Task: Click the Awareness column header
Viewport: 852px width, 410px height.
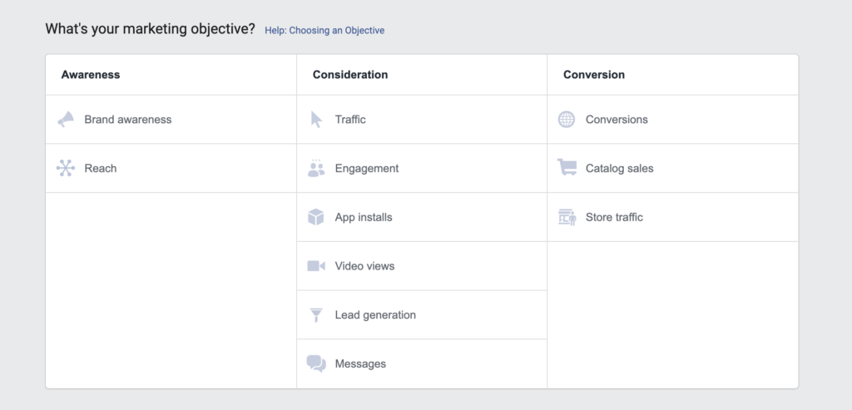Action: [x=91, y=75]
